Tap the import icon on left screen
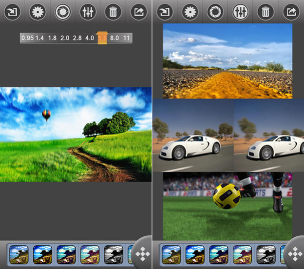The height and width of the screenshot is (269, 304). pos(12,12)
